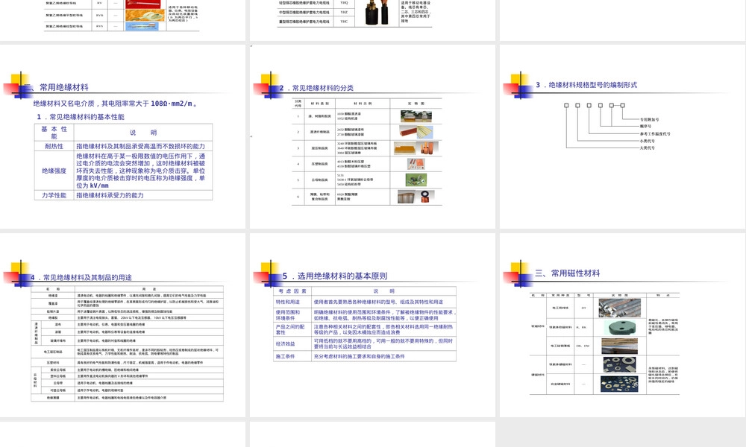Select the 特性和用途 table cell

pyautogui.click(x=292, y=302)
